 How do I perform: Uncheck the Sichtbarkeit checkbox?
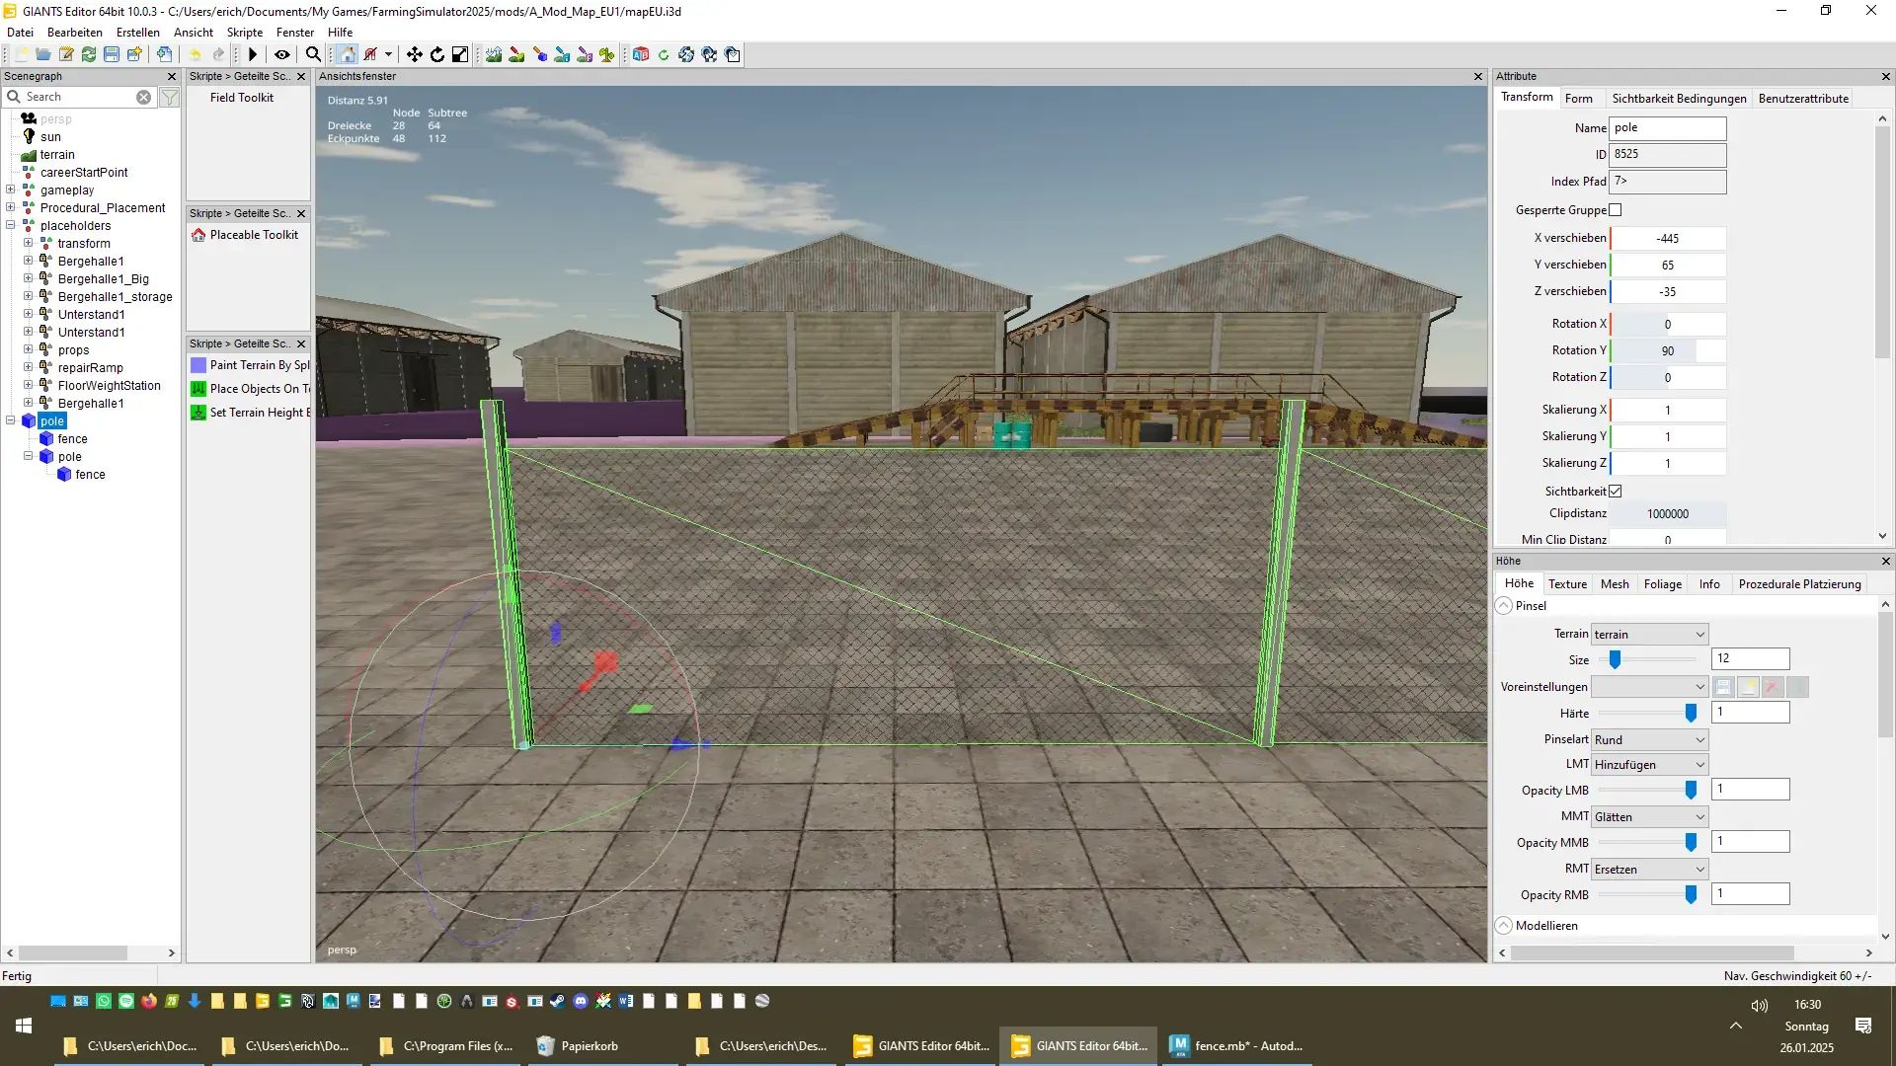tap(1616, 492)
